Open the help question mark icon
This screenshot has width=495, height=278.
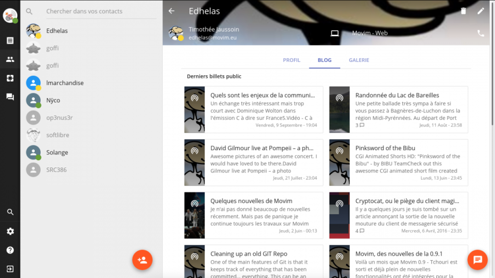pyautogui.click(x=10, y=250)
